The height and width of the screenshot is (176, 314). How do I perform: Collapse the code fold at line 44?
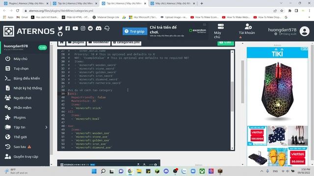(x=66, y=112)
